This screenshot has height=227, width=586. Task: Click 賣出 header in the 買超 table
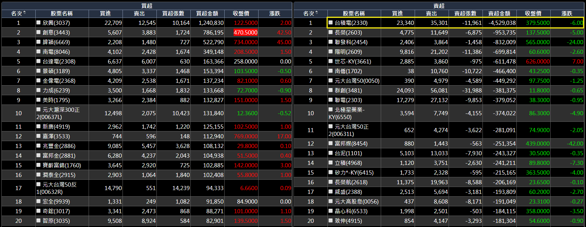click(139, 13)
